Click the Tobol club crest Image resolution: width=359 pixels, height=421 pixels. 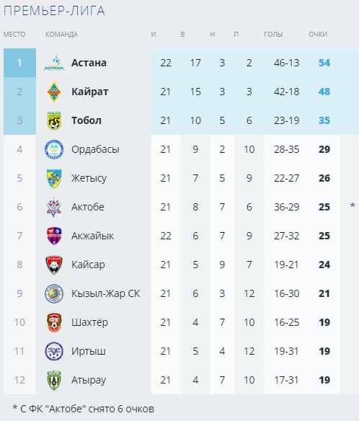click(54, 120)
